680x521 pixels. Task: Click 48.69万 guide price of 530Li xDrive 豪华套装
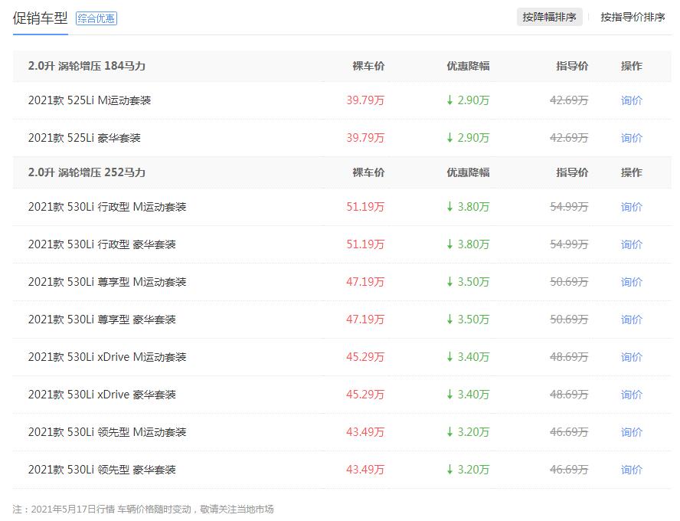click(569, 395)
